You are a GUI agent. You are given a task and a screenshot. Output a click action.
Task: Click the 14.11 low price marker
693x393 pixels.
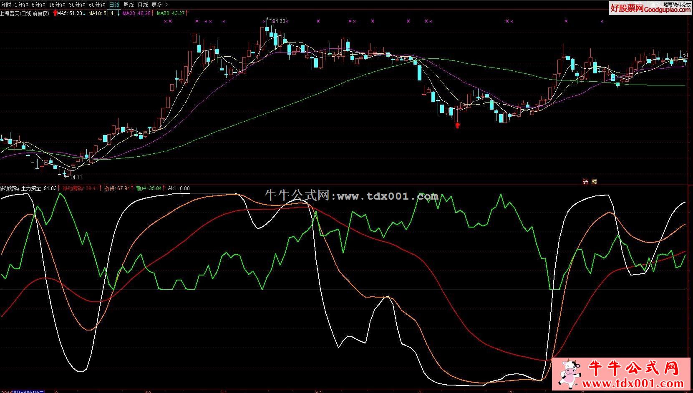click(x=76, y=177)
